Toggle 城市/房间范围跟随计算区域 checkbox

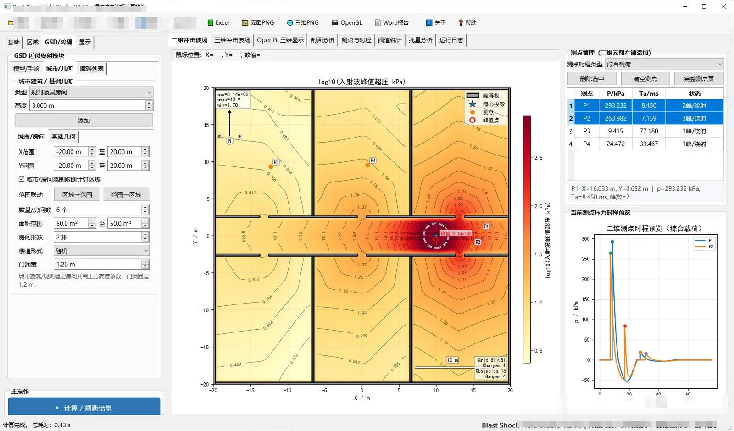click(22, 179)
